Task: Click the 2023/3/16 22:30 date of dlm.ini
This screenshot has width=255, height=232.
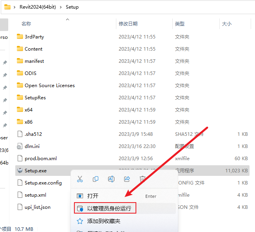Action: click(x=137, y=146)
